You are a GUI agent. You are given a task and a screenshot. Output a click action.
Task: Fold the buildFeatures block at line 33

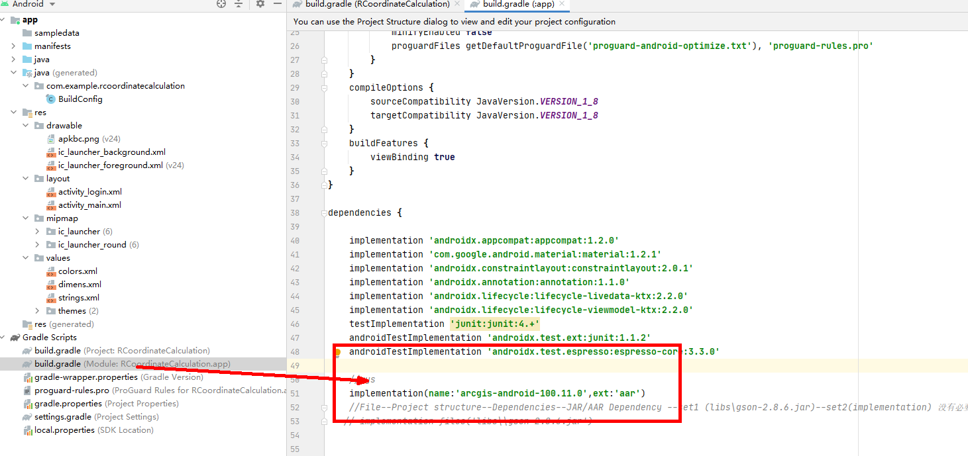click(x=325, y=143)
